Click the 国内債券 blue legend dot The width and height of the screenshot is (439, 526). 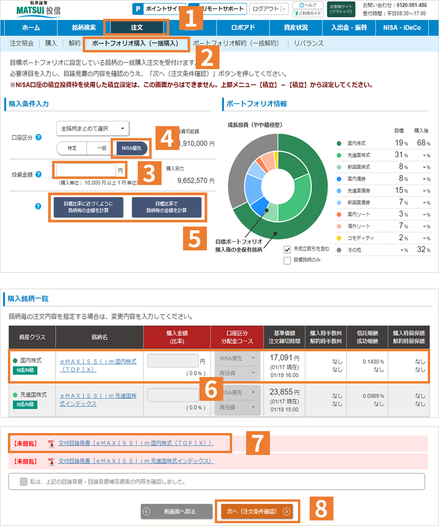pos(339,179)
